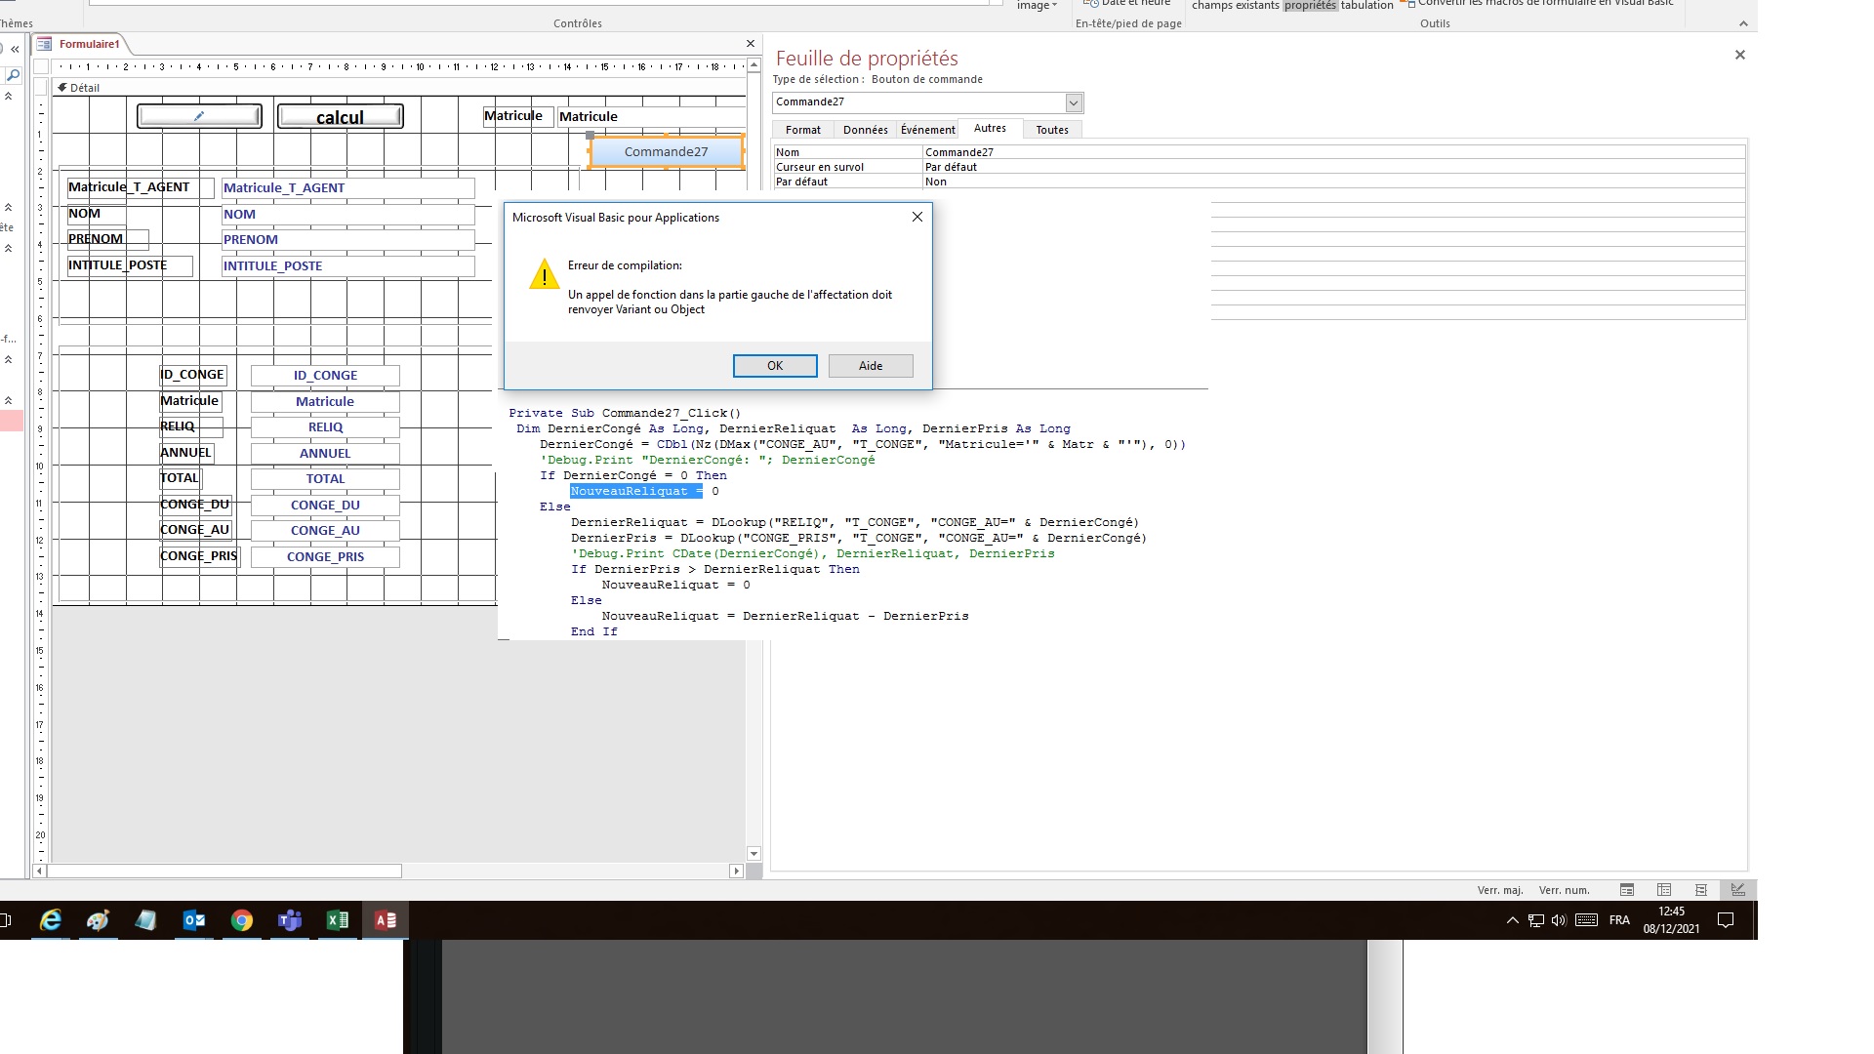The height and width of the screenshot is (1054, 1874).
Task: Show hidden system tray icons
Action: (x=1513, y=920)
